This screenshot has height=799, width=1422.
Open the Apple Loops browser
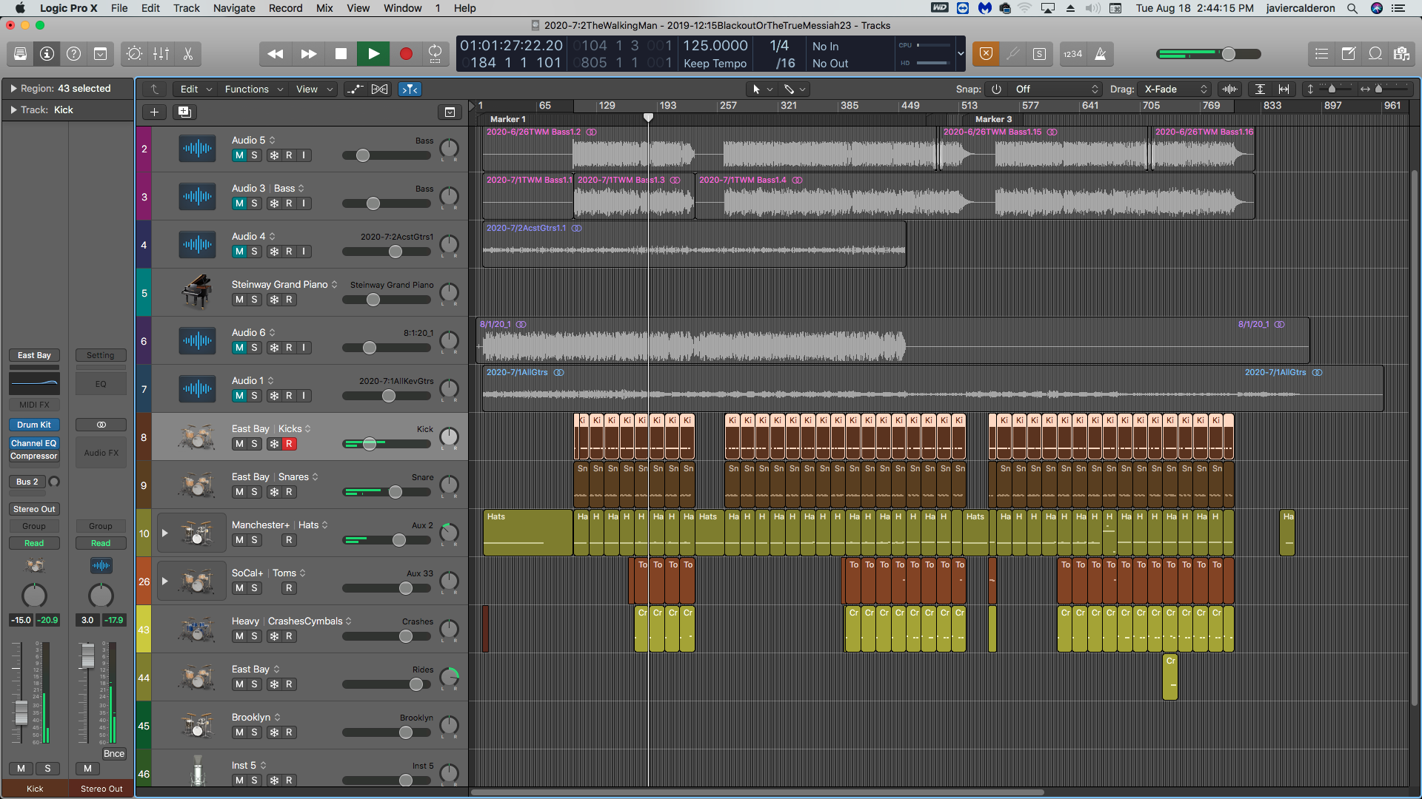1376,53
